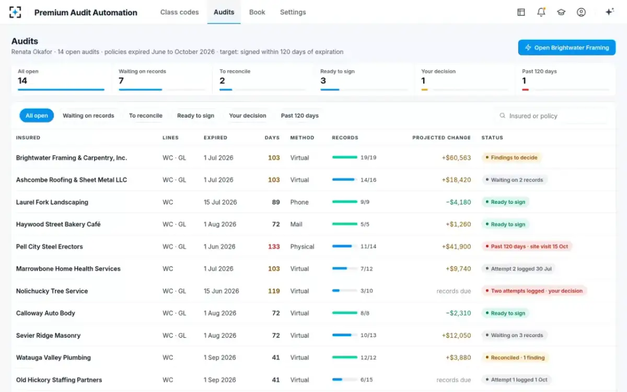Sort by the Insured column header
Image resolution: width=627 pixels, height=392 pixels.
pyautogui.click(x=28, y=138)
